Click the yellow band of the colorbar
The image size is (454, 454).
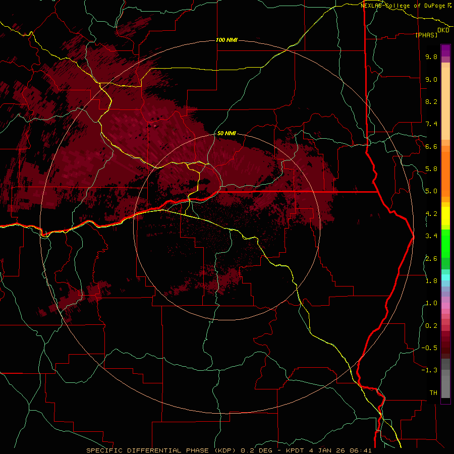445,216
